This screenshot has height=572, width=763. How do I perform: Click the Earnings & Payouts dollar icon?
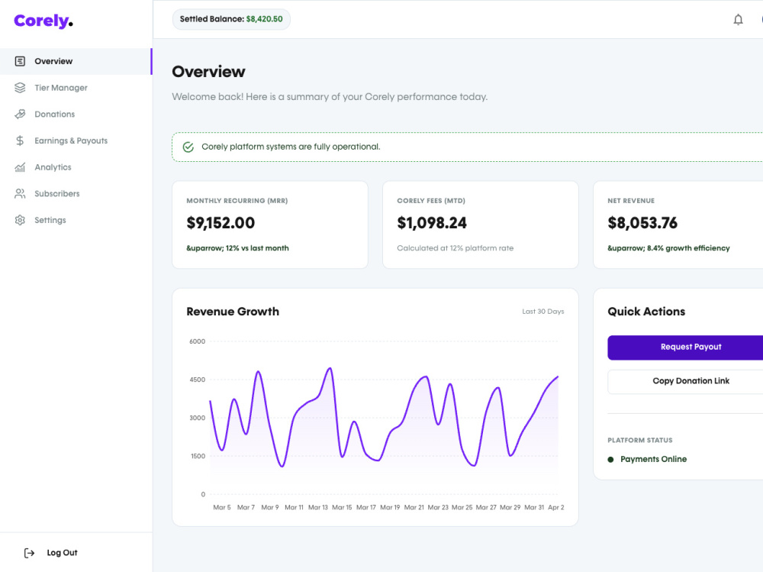[20, 141]
